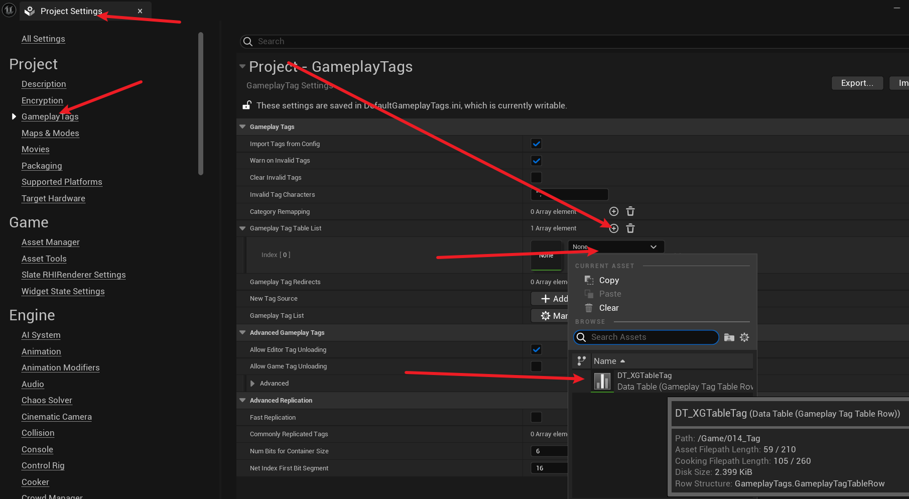The height and width of the screenshot is (499, 909).
Task: Add element to Category Remapping array
Action: tap(614, 211)
